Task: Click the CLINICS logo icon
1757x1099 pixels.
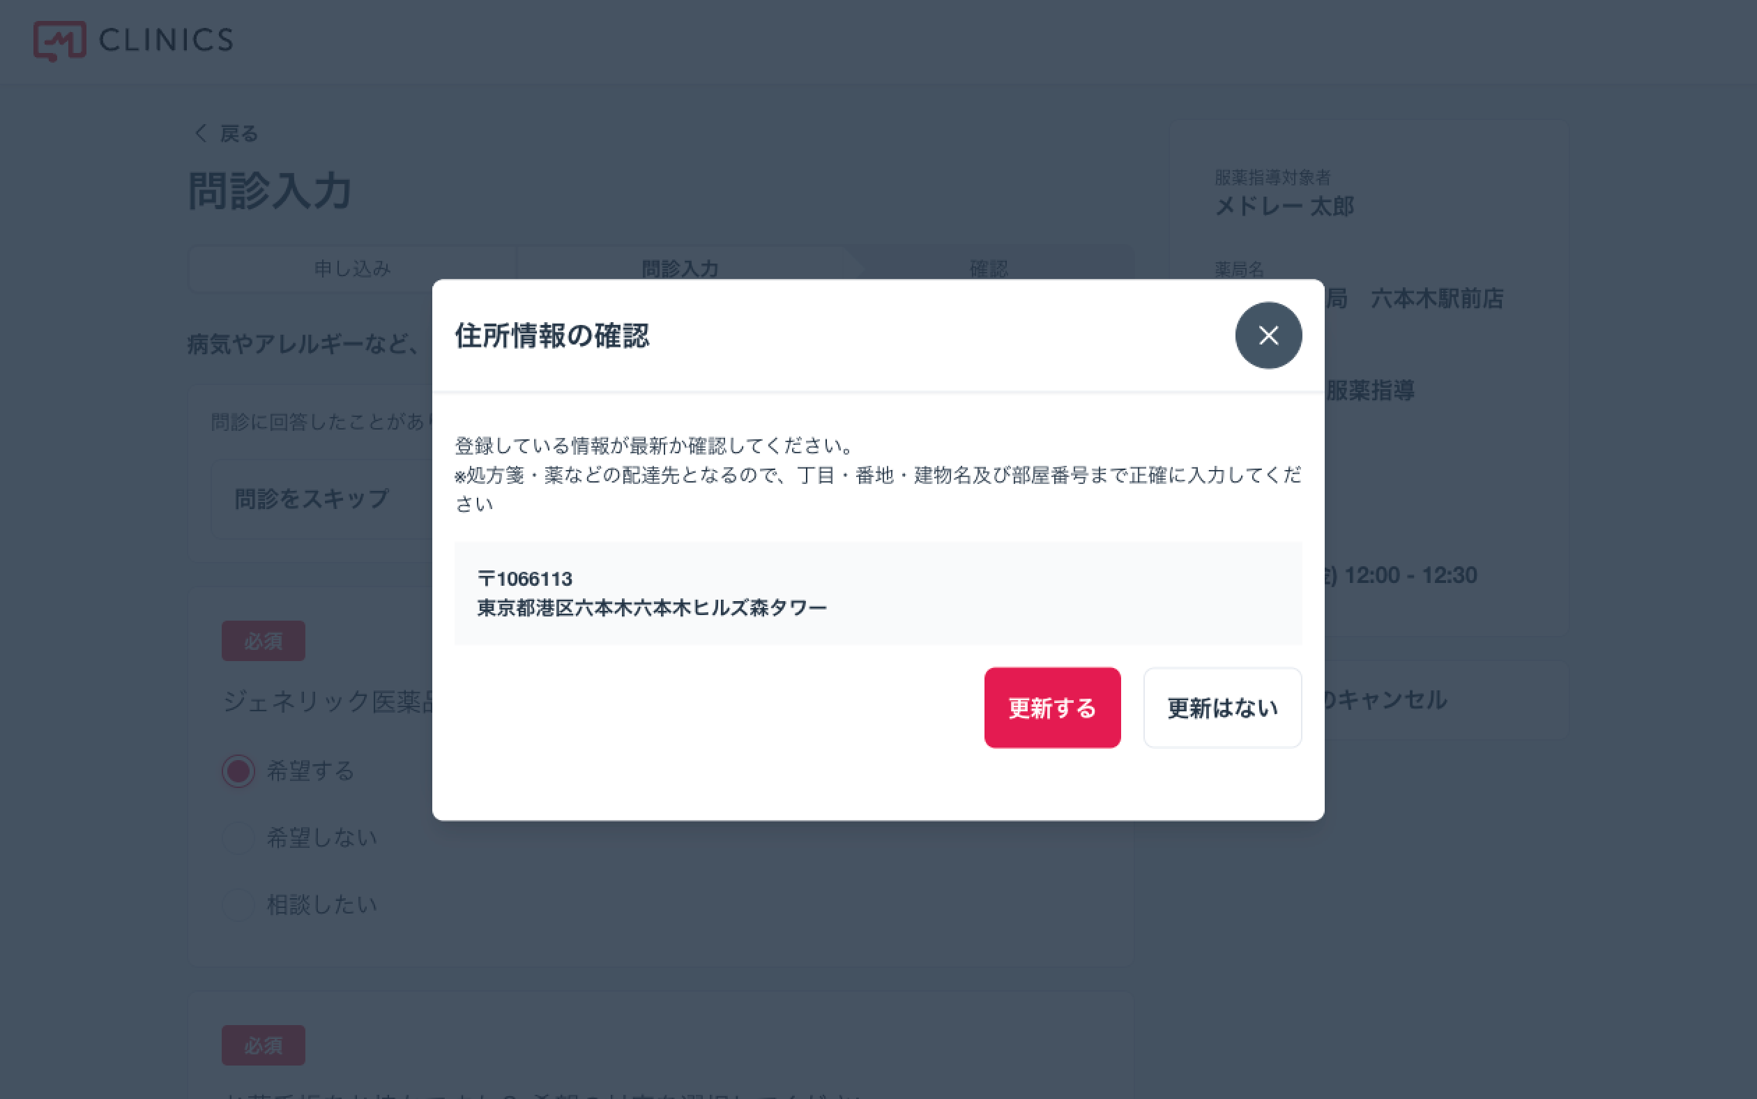Action: coord(59,40)
